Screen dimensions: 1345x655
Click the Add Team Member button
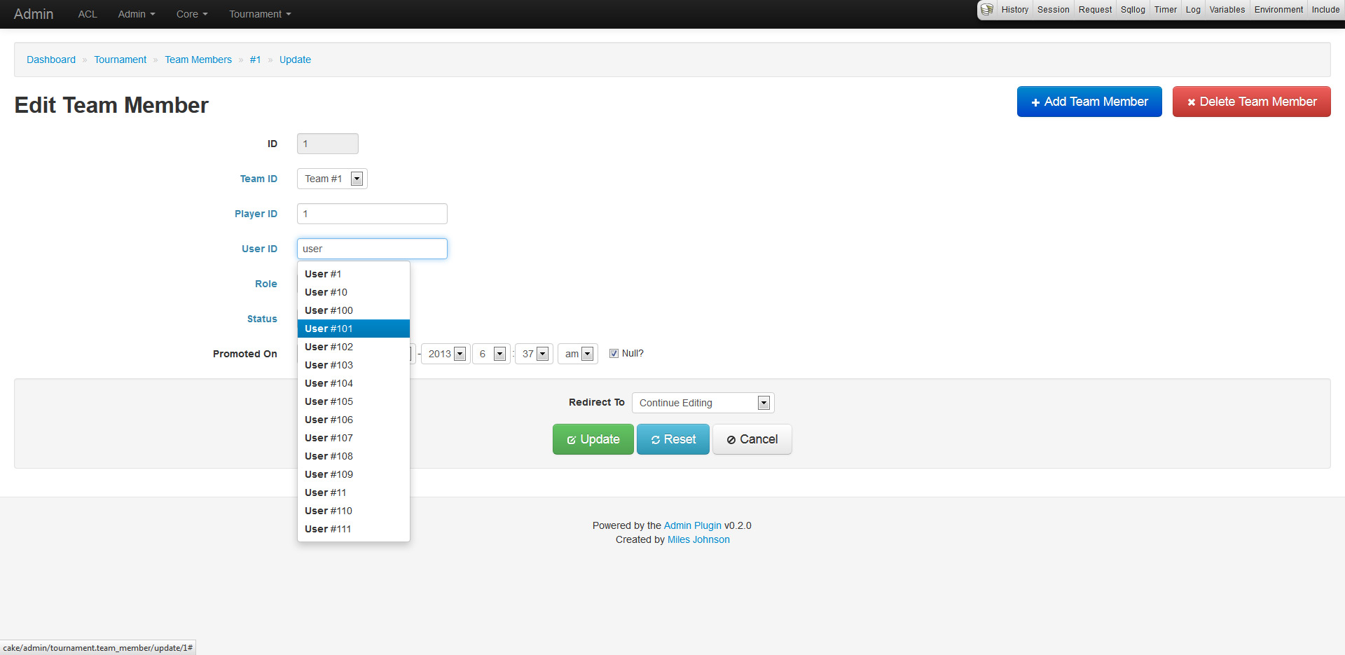click(1089, 102)
